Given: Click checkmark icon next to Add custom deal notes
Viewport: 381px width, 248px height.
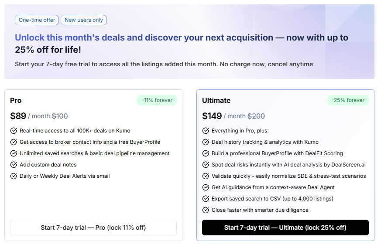Looking at the screenshot, I should coord(14,165).
